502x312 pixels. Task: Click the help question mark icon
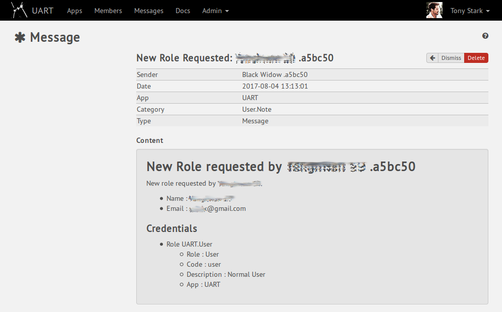485,36
